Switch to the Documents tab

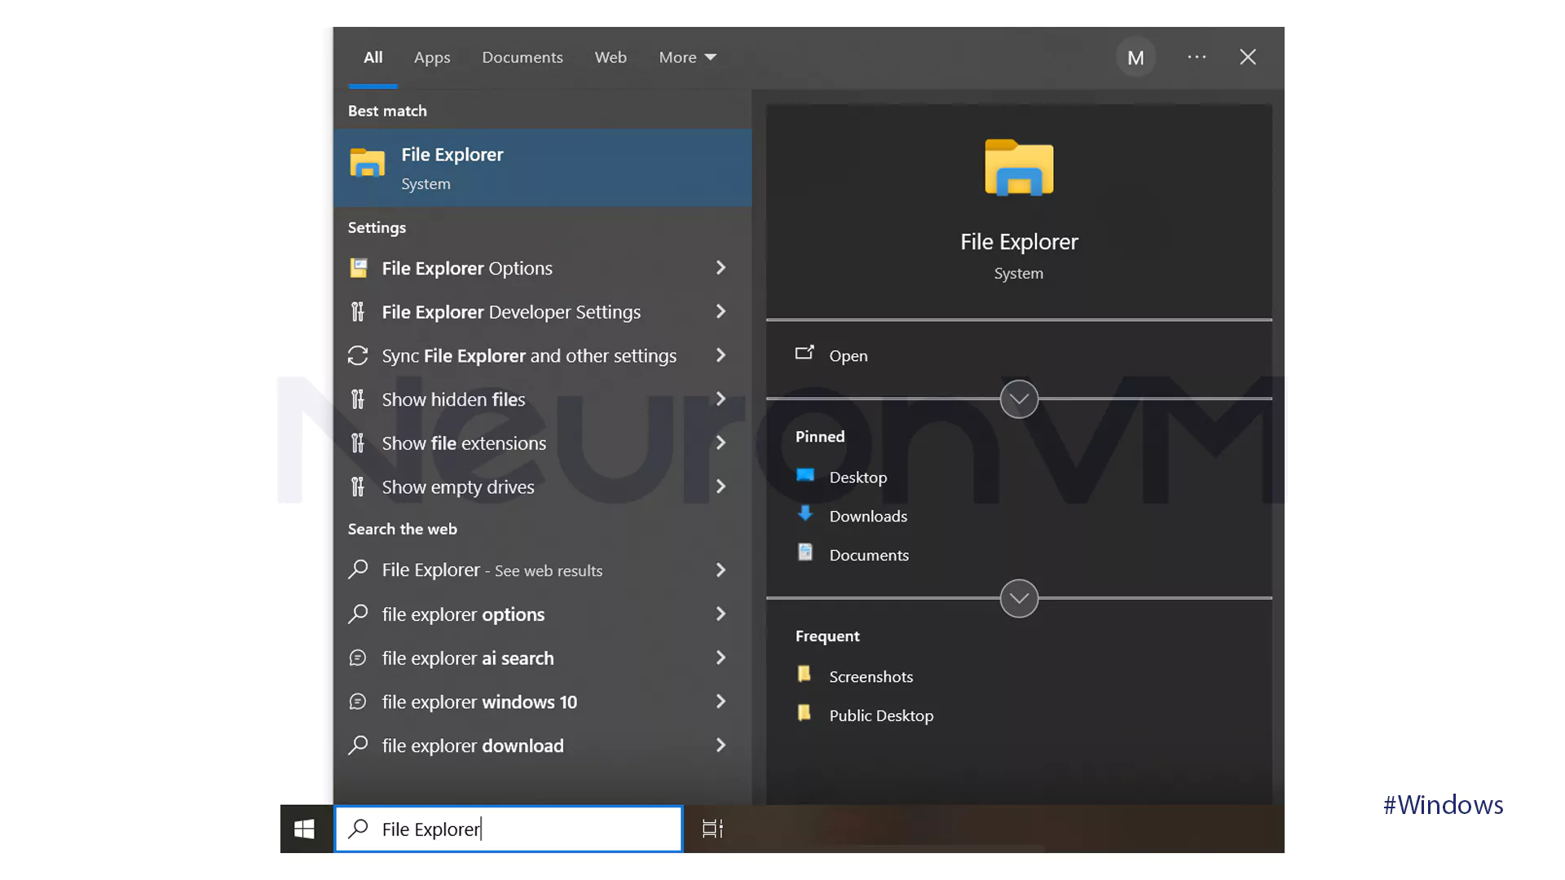[x=522, y=57]
